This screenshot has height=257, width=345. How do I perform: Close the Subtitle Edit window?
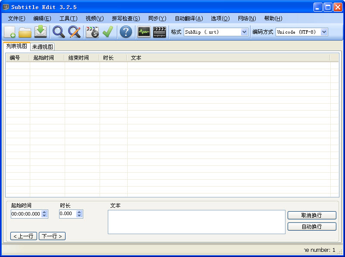(338, 7)
